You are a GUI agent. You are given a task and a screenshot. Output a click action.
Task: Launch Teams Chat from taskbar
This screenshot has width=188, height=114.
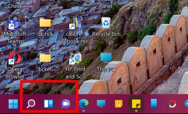click(66, 104)
